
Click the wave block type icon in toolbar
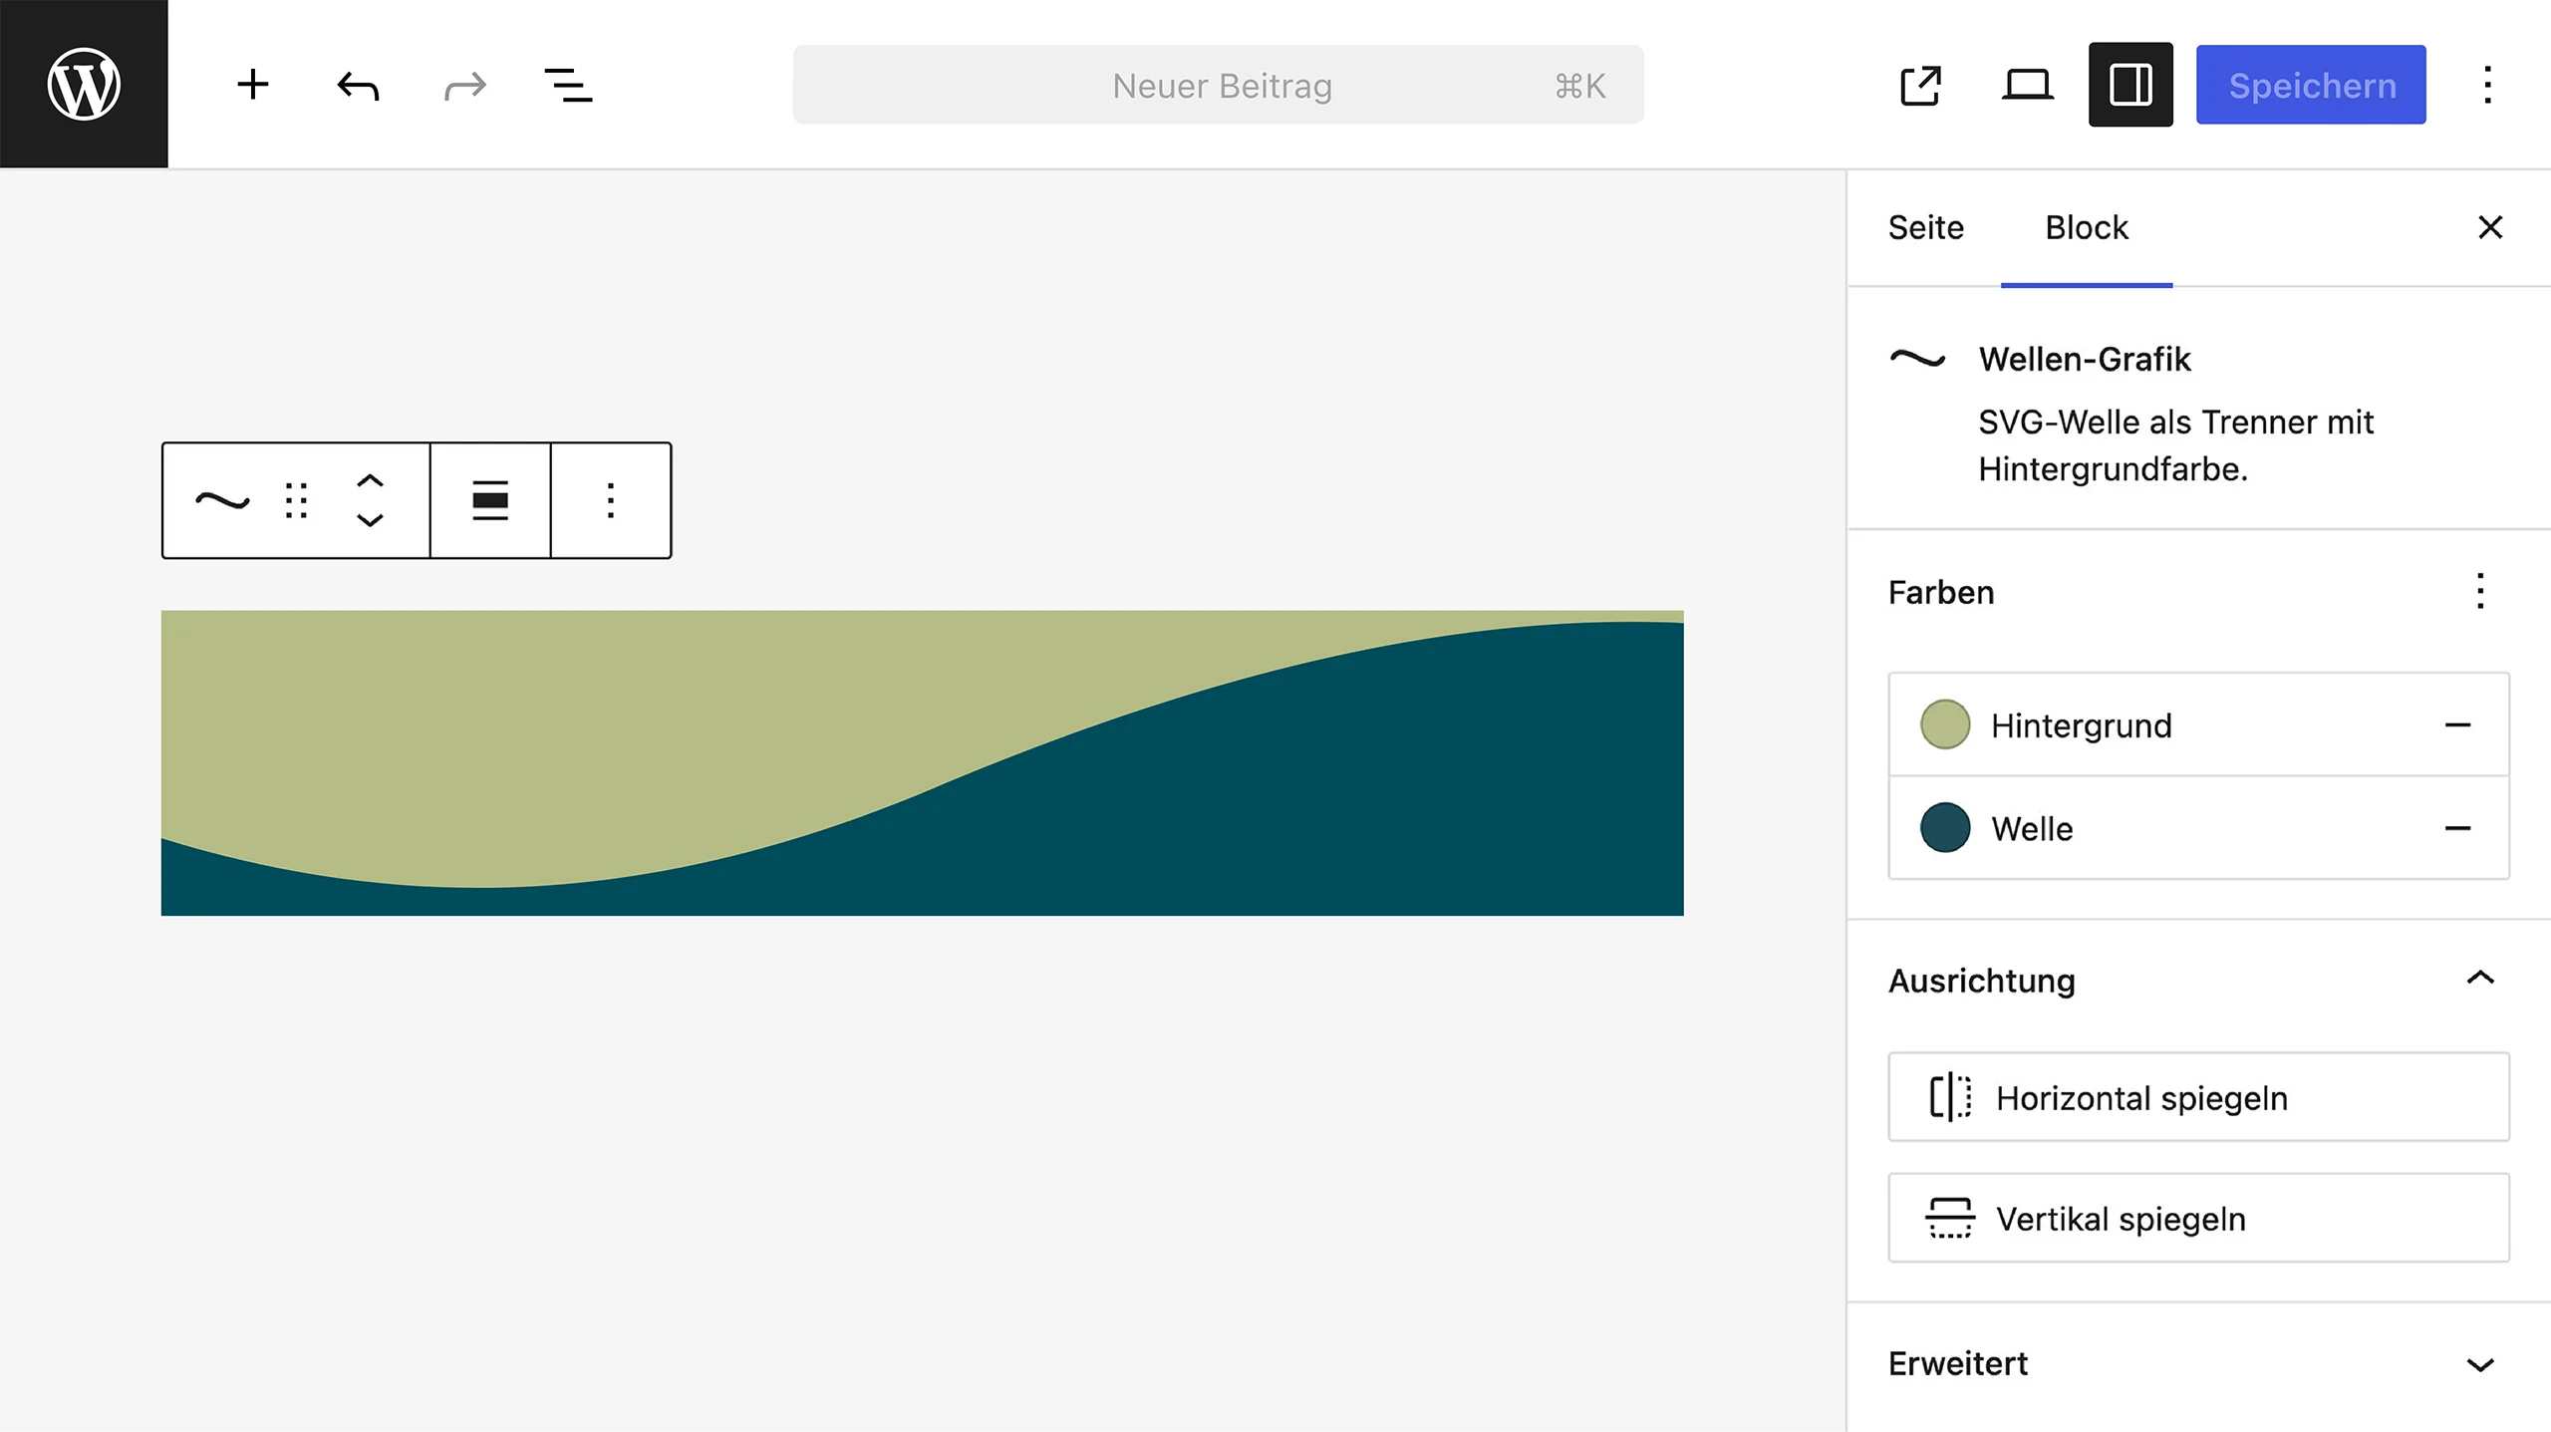[x=222, y=500]
